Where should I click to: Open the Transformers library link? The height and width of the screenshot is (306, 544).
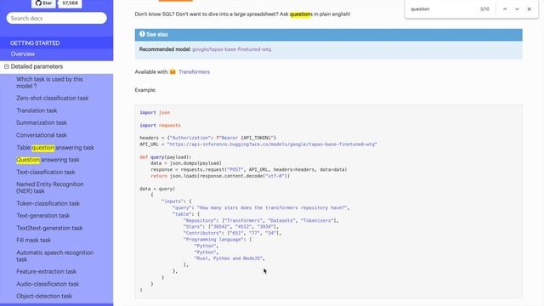click(x=194, y=71)
